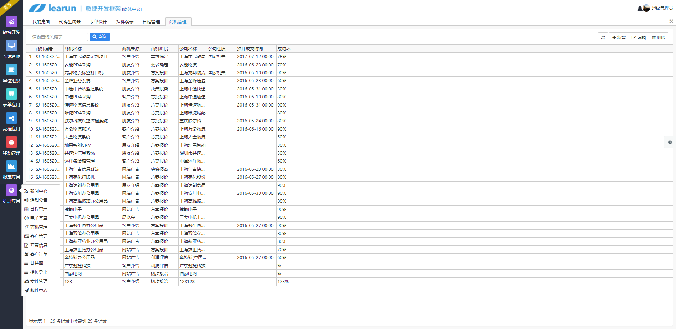Viewport: 676px width, 329px height.
Task: Open the settings gear on right edge
Action: (670, 142)
